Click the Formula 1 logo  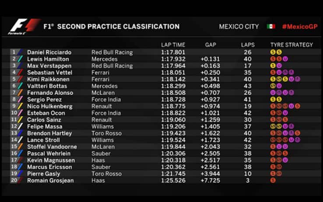tap(24, 27)
